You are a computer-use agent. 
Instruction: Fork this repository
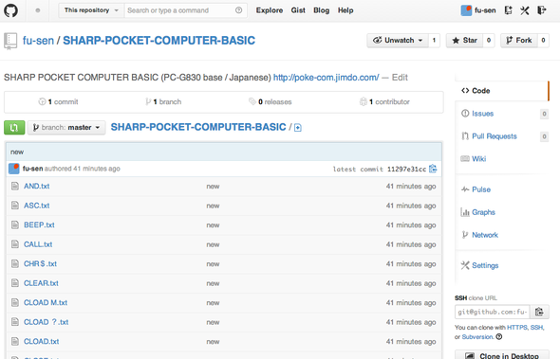tap(519, 41)
